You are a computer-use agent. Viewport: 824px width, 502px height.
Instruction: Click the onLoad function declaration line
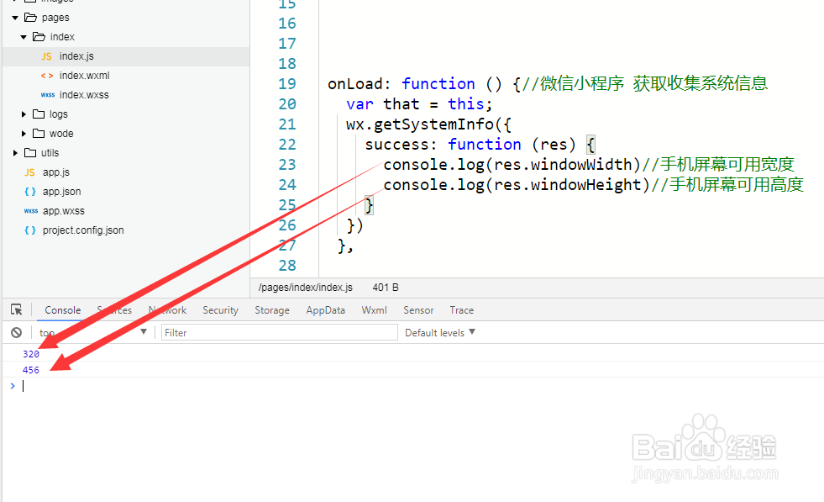click(548, 84)
